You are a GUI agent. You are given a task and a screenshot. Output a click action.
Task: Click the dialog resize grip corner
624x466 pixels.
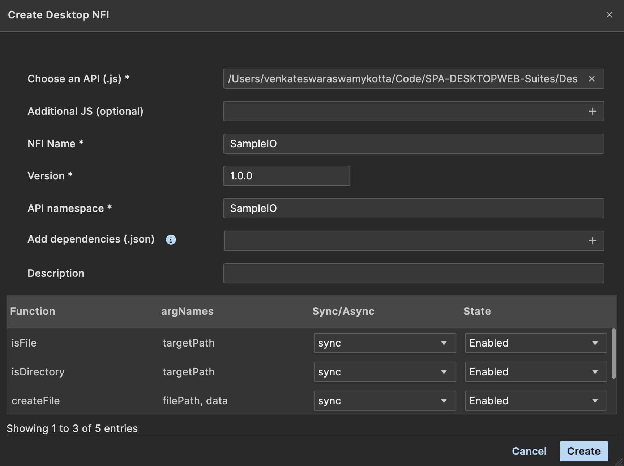pyautogui.click(x=619, y=462)
